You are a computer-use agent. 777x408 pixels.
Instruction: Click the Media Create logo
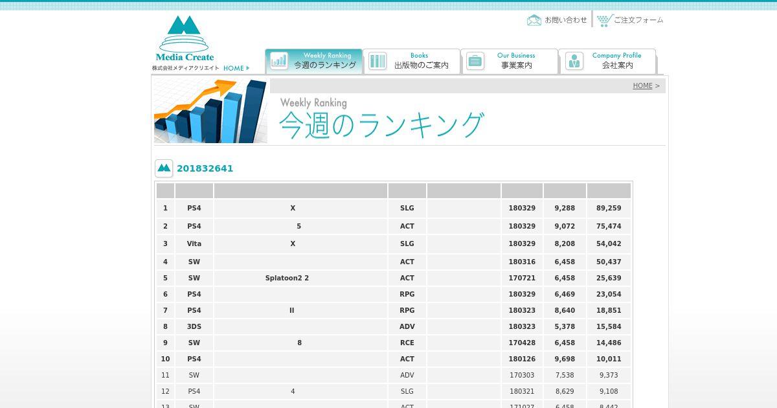pyautogui.click(x=185, y=39)
